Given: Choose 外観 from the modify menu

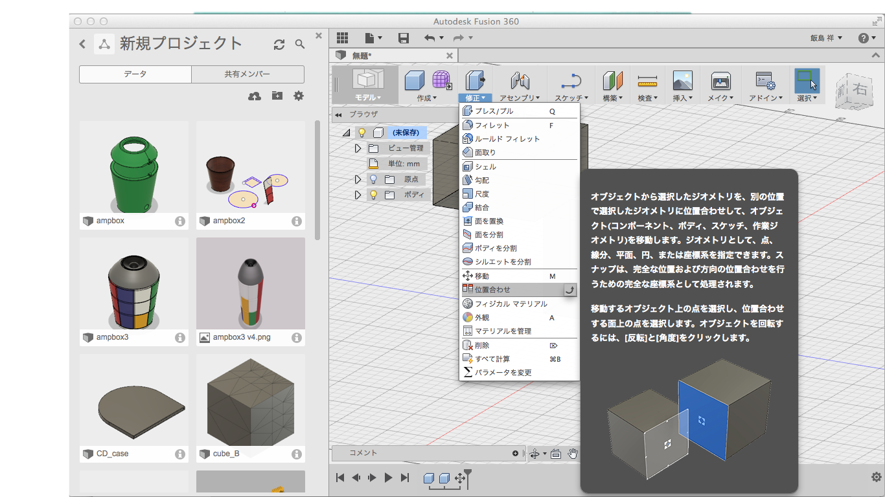Looking at the screenshot, I should (x=520, y=318).
